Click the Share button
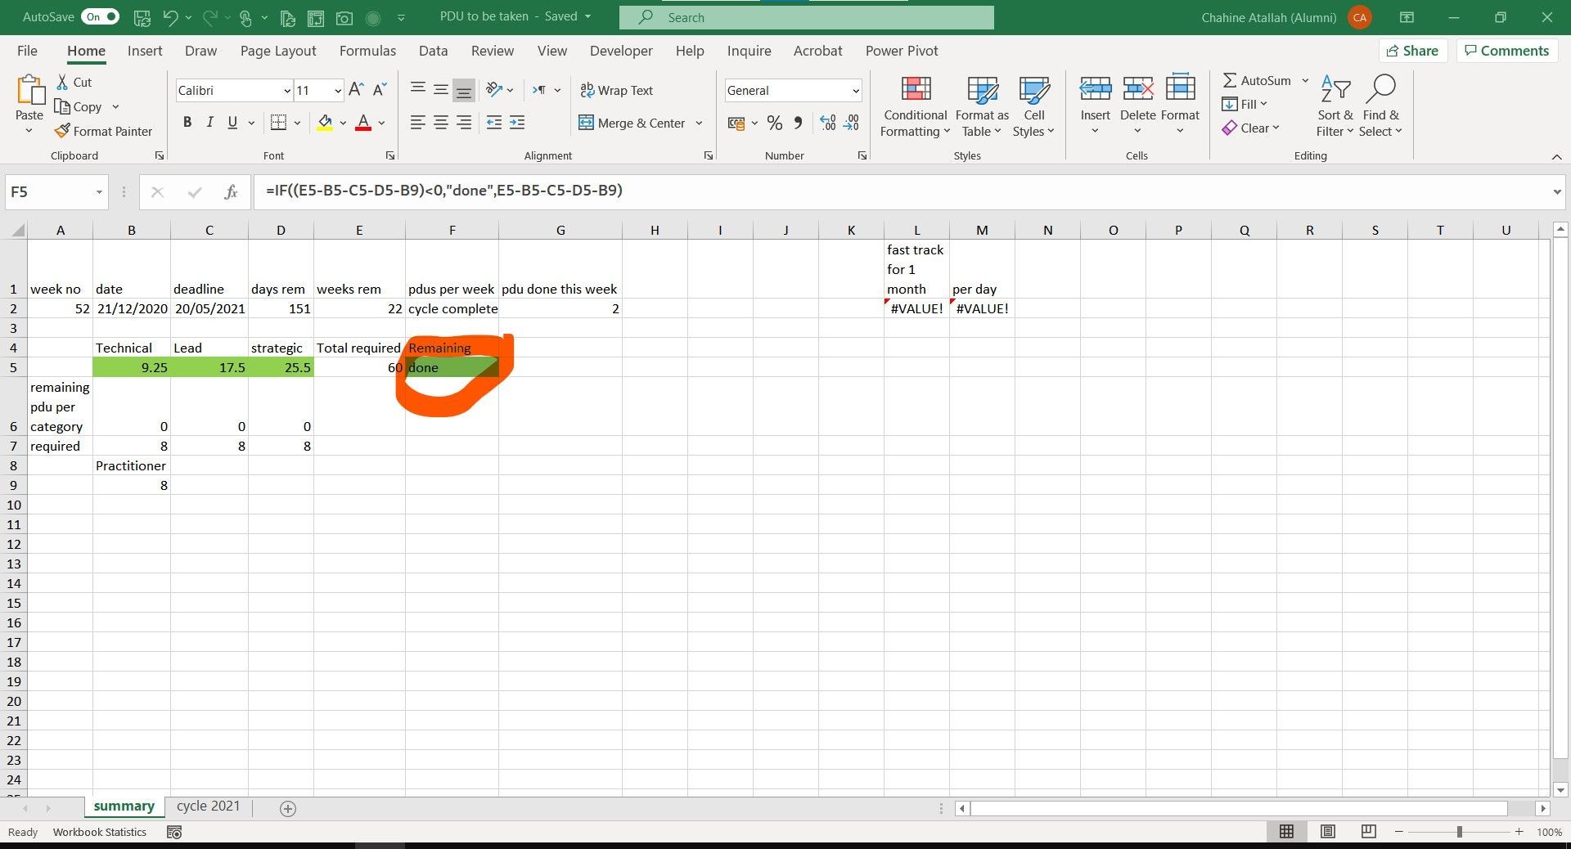1571x849 pixels. 1412,51
